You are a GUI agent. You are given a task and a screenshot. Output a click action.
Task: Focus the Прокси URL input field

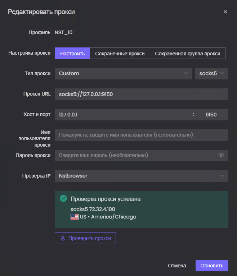click(142, 94)
